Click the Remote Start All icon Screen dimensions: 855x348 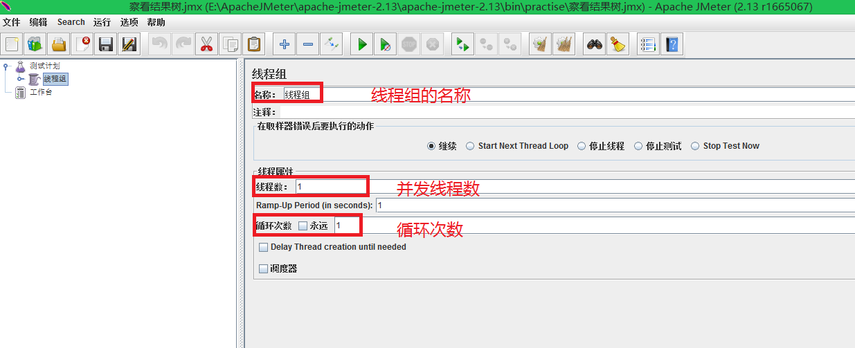(462, 45)
